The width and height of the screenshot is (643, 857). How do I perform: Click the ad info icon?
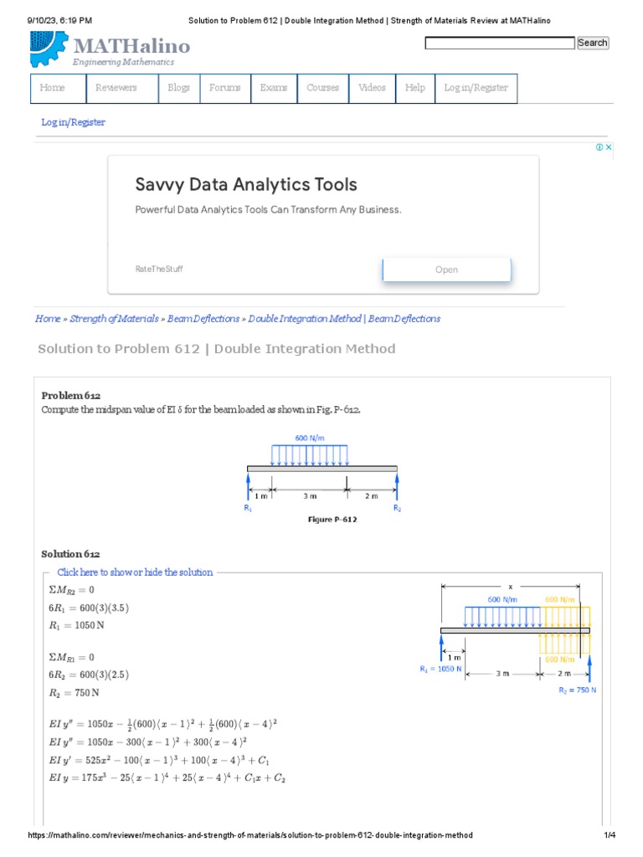tap(599, 147)
